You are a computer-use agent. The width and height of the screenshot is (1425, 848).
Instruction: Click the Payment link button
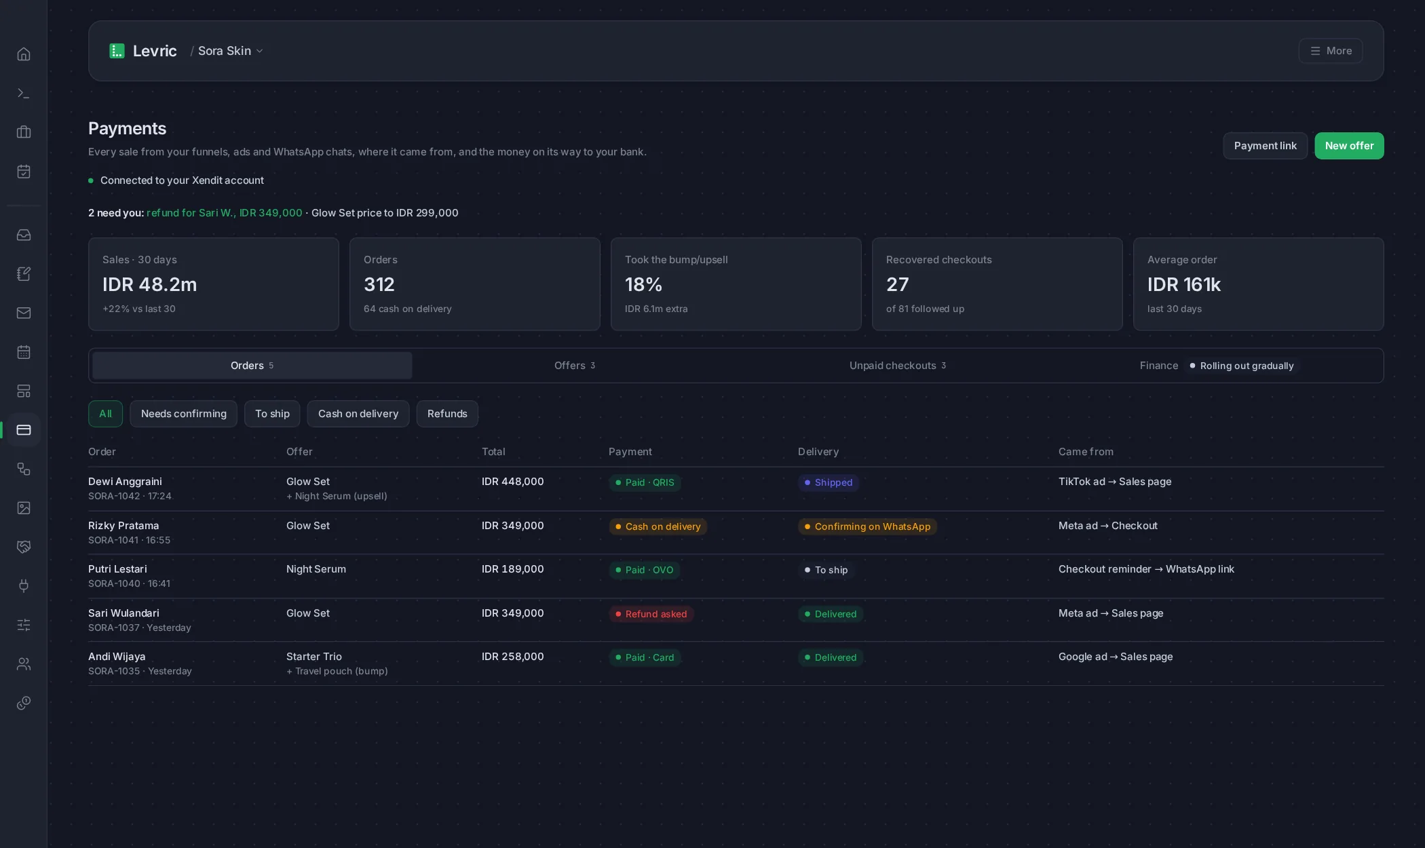click(1265, 146)
